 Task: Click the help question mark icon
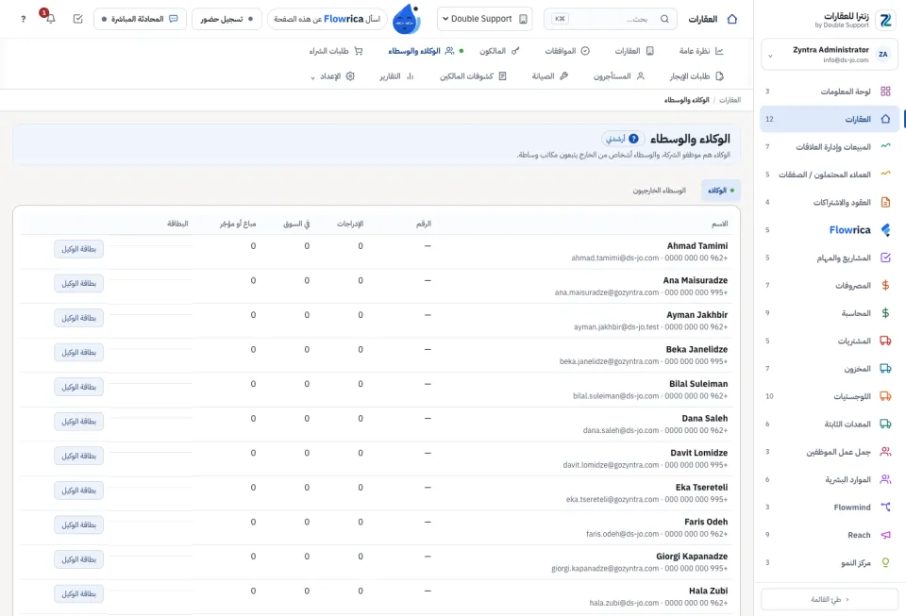[x=23, y=19]
